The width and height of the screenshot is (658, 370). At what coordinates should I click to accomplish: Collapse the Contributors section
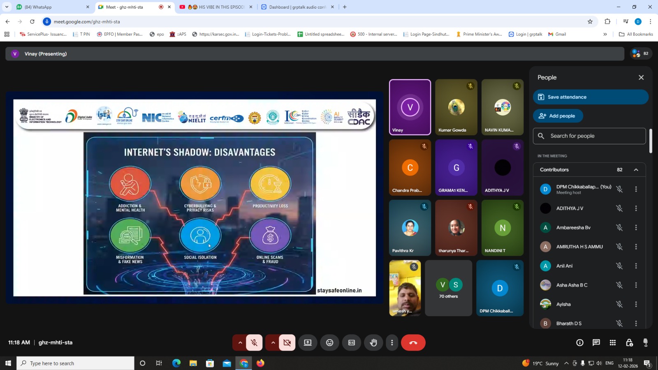click(x=636, y=170)
